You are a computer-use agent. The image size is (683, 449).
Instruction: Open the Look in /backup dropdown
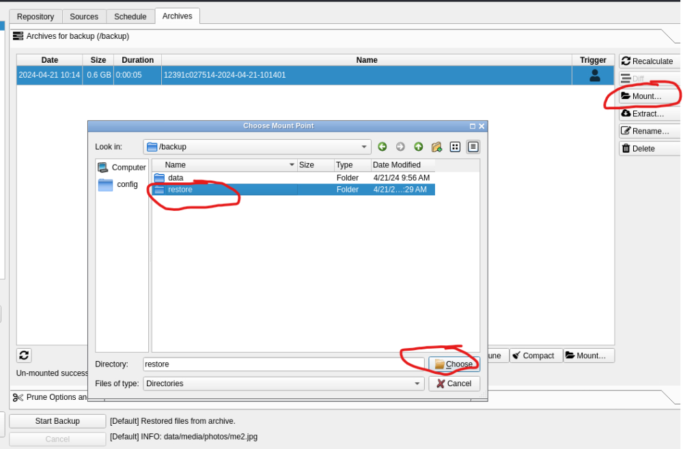pos(257,147)
